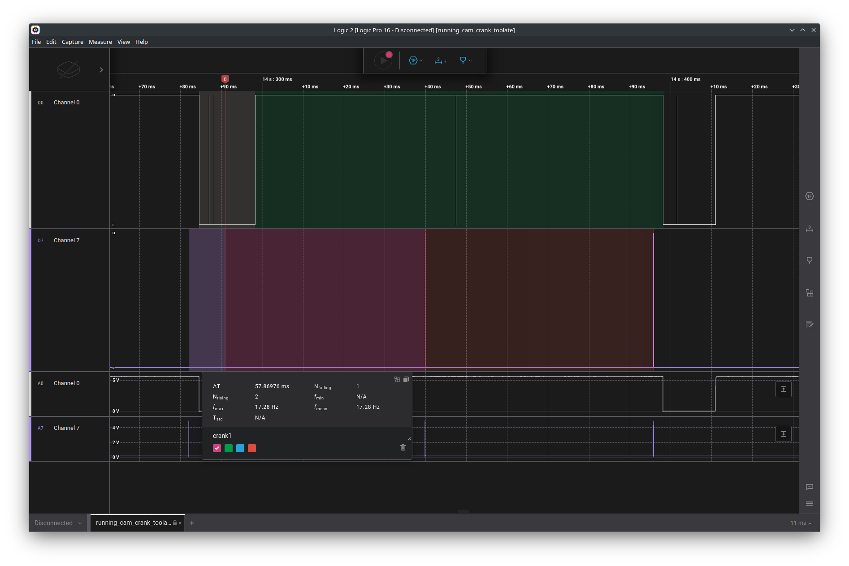Image resolution: width=849 pixels, height=566 pixels.
Task: Open the Analyzers panel in right sidebar
Action: pyautogui.click(x=809, y=197)
